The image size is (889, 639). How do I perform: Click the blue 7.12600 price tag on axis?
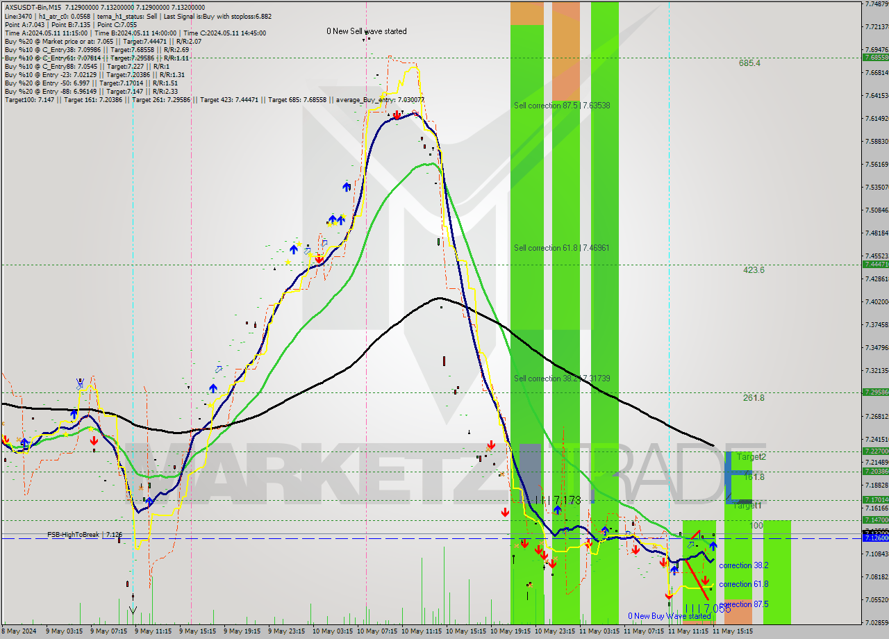click(x=874, y=538)
